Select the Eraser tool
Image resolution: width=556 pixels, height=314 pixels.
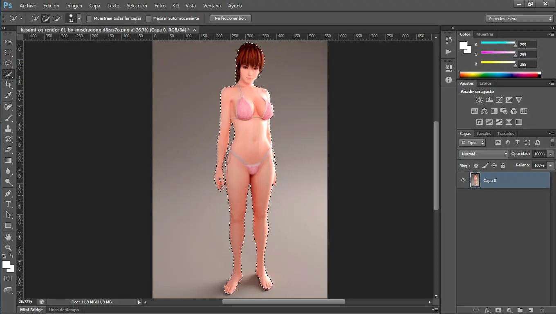8,150
